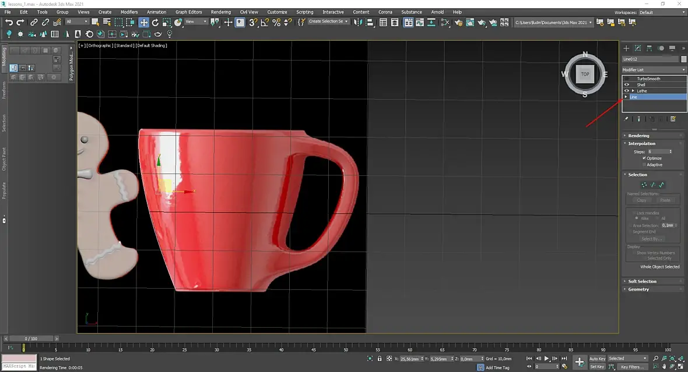The width and height of the screenshot is (688, 372).
Task: Click the object color swatch beside Line012
Action: [683, 59]
